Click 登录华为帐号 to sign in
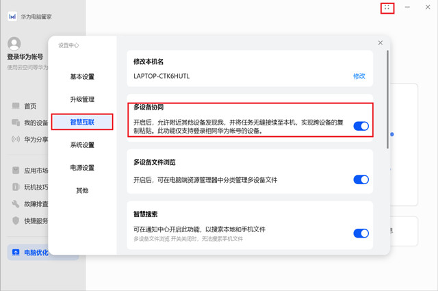Screen dimensions: 438x291 (25, 57)
